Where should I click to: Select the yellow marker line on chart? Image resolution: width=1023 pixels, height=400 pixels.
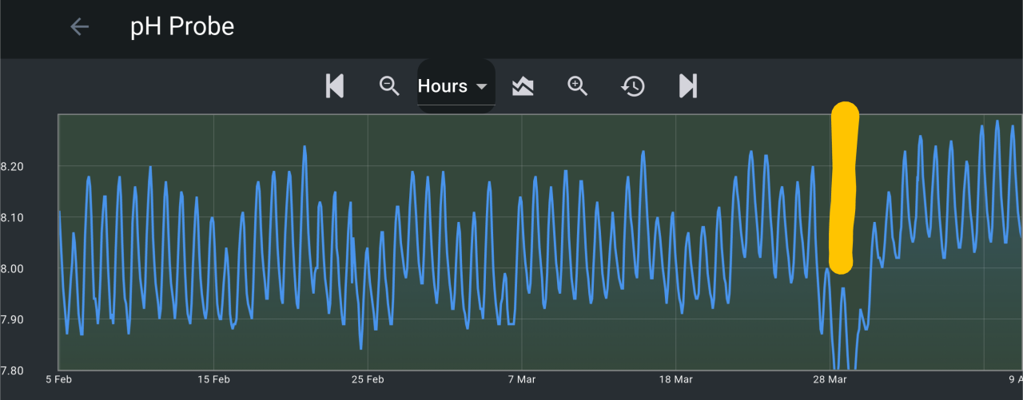tap(842, 188)
